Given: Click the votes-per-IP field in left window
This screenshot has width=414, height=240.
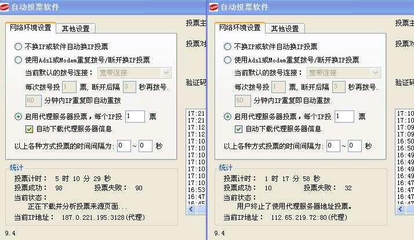Looking at the screenshot, I should point(135,116).
